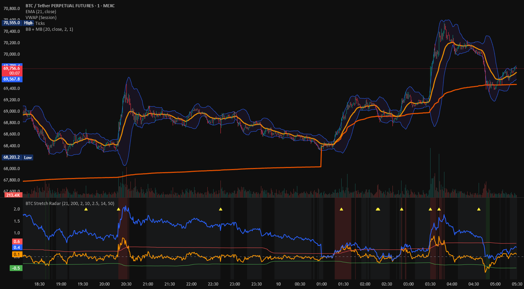Image resolution: width=524 pixels, height=289 pixels.
Task: Click the 18:30 time axis label
Action: 39,284
